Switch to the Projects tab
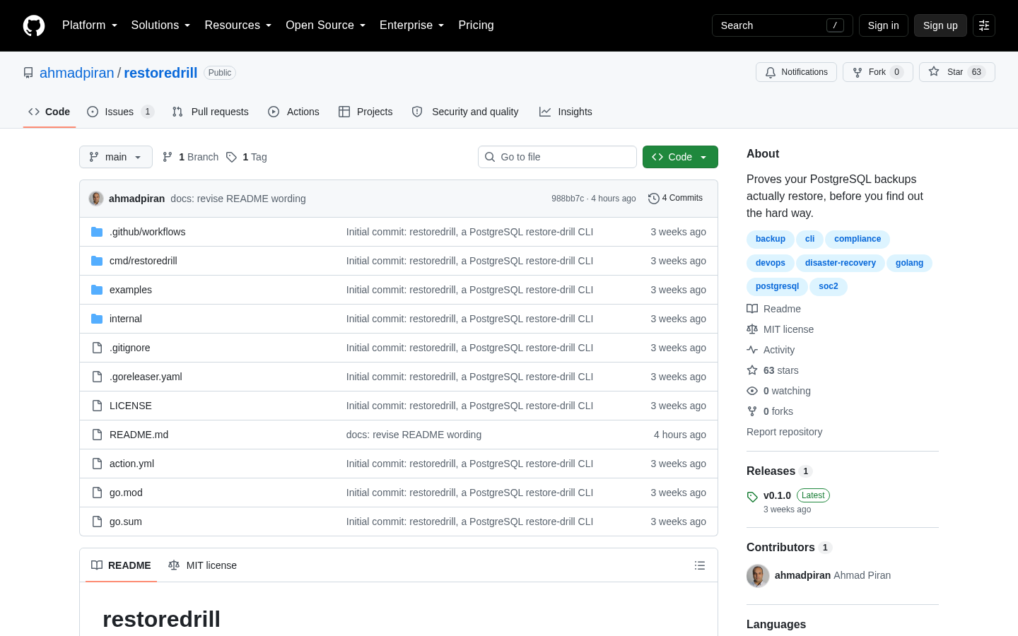 (x=365, y=112)
